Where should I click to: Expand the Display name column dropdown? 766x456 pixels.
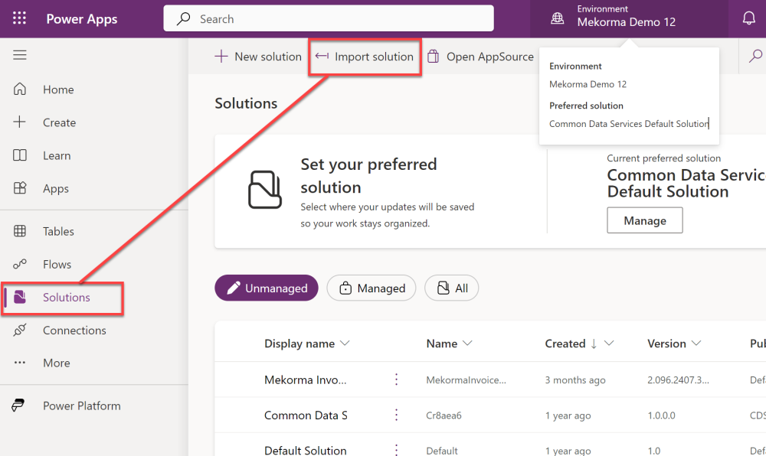coord(345,344)
